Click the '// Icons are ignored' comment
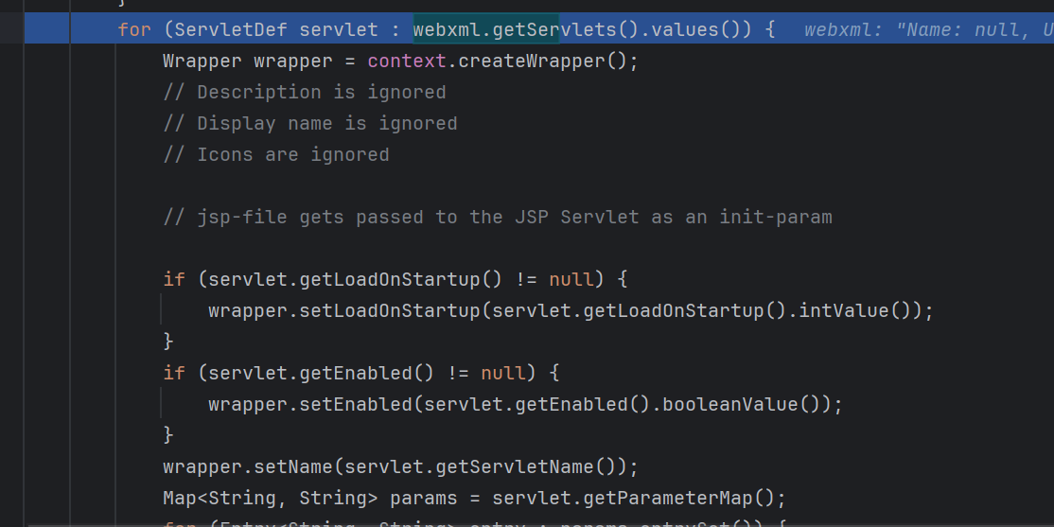The height and width of the screenshot is (527, 1054). click(x=275, y=154)
